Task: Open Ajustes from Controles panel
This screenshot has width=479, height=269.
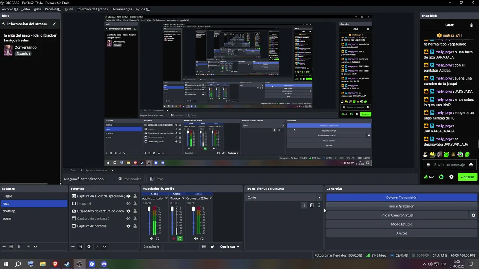Action: (402, 233)
